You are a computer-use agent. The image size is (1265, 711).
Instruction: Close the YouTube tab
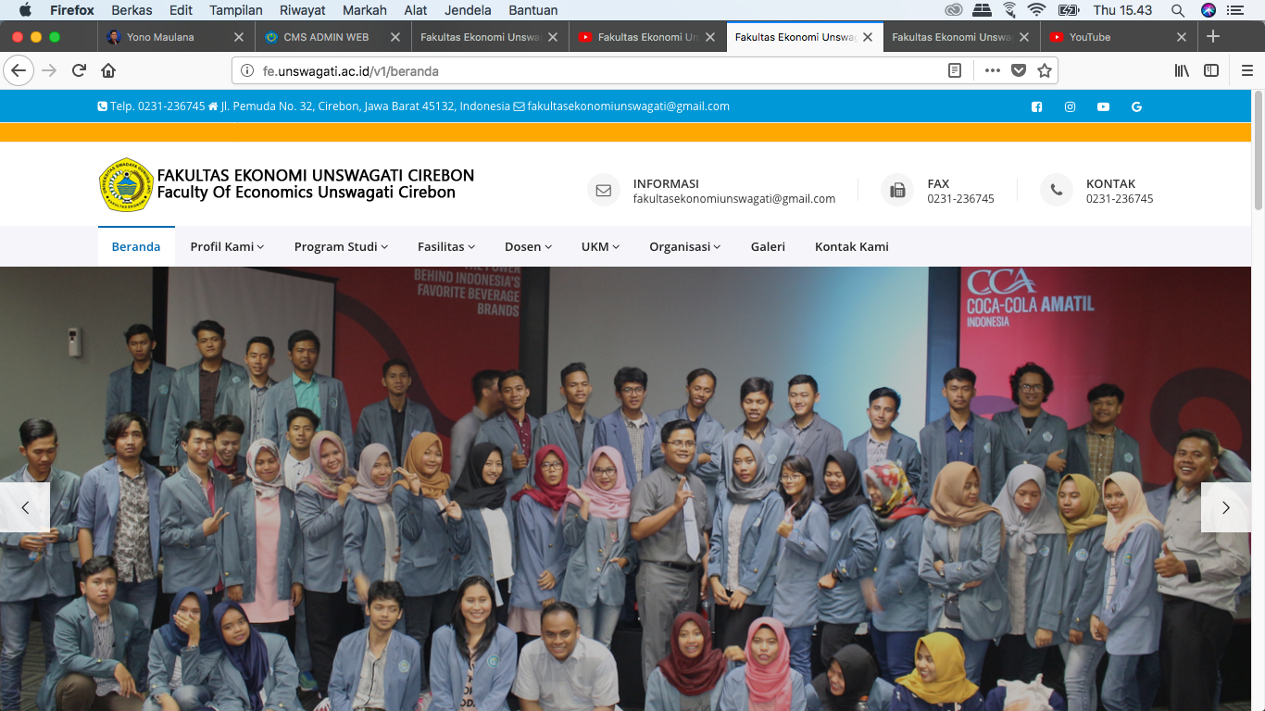point(1182,37)
